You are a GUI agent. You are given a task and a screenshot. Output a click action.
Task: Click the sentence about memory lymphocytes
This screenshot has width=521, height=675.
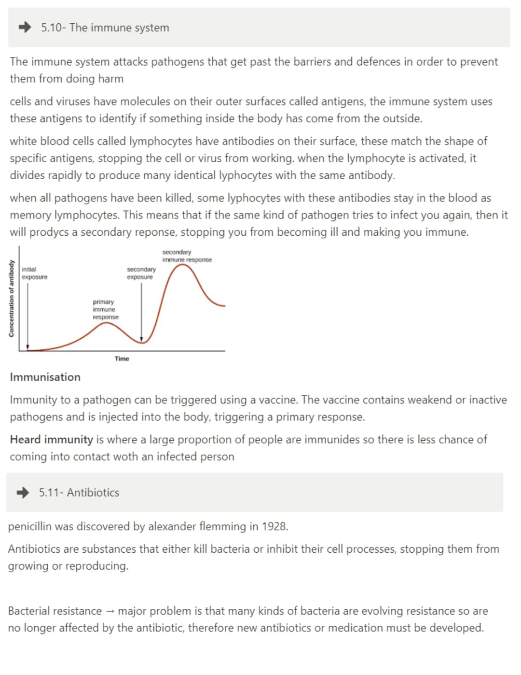pyautogui.click(x=259, y=215)
